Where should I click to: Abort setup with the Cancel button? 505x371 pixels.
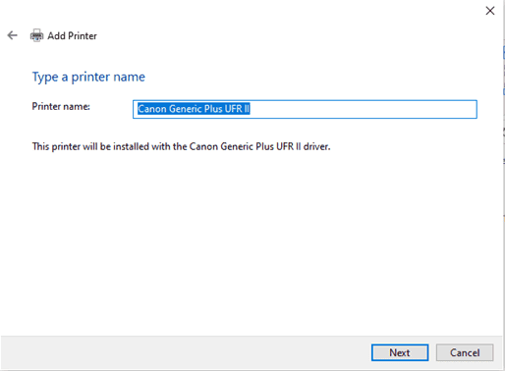pos(465,352)
